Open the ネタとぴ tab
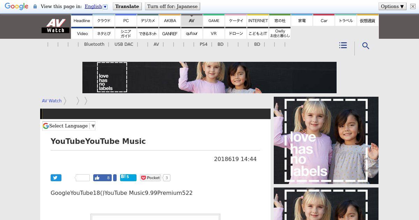The width and height of the screenshot is (419, 220). pos(104,34)
